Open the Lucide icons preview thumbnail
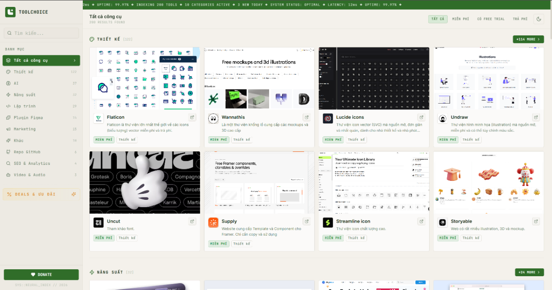Viewport: 552px width, 290px height. click(374, 78)
